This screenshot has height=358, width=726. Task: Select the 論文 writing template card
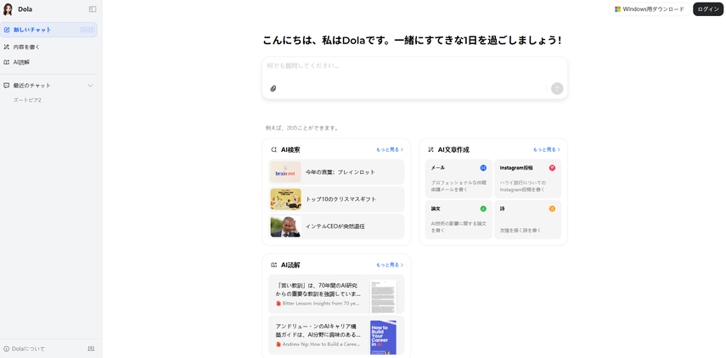(x=459, y=220)
